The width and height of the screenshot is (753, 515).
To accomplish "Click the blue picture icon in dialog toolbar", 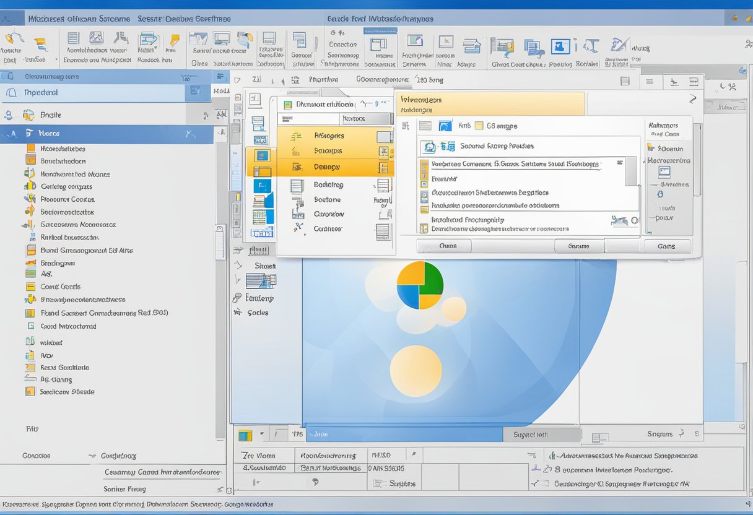I will [x=445, y=126].
